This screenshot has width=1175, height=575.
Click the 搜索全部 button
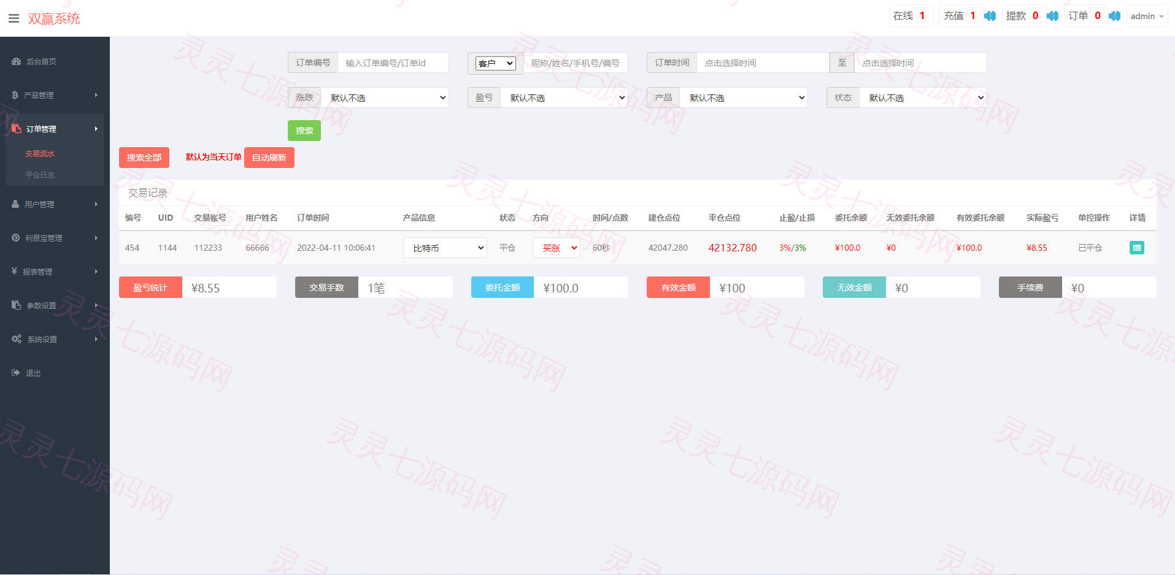[144, 158]
